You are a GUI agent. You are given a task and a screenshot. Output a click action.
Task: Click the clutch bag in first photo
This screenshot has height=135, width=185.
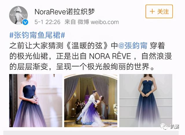36,99
